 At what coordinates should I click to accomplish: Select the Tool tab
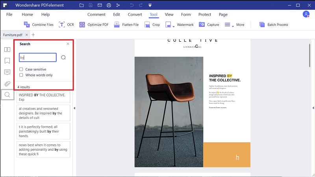(x=154, y=15)
